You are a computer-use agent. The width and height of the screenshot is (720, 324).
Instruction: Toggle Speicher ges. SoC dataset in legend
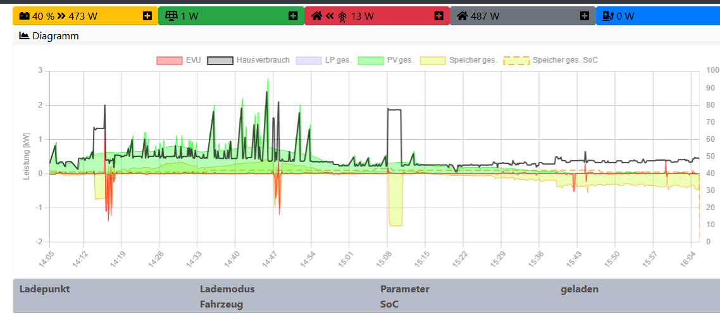pyautogui.click(x=551, y=60)
